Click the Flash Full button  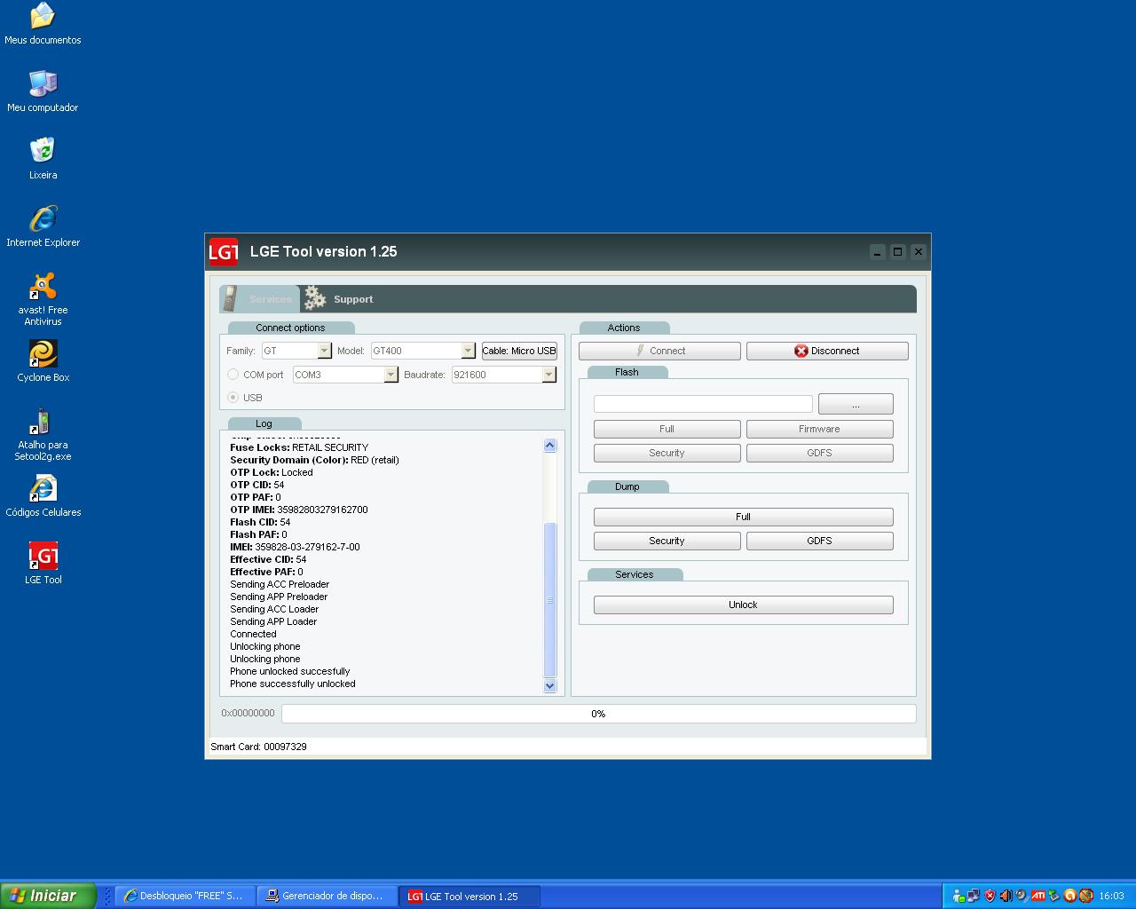(x=667, y=429)
